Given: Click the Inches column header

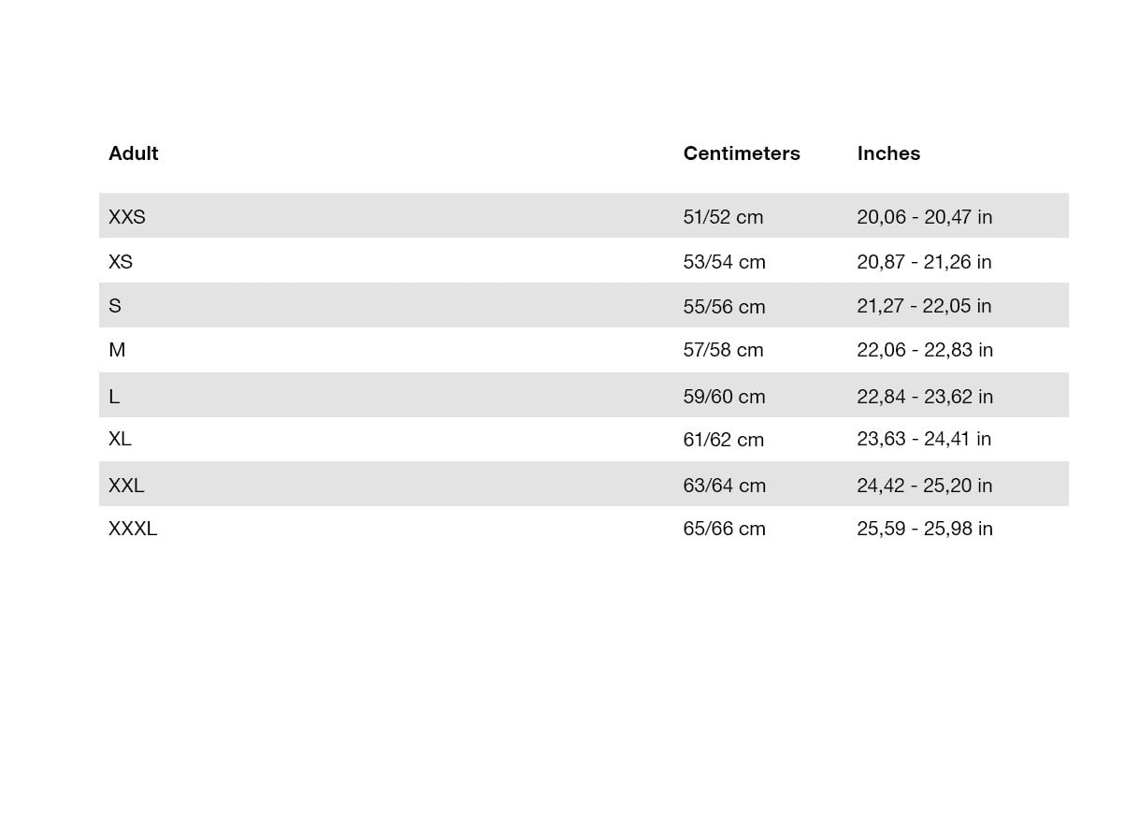Looking at the screenshot, I should pos(888,153).
